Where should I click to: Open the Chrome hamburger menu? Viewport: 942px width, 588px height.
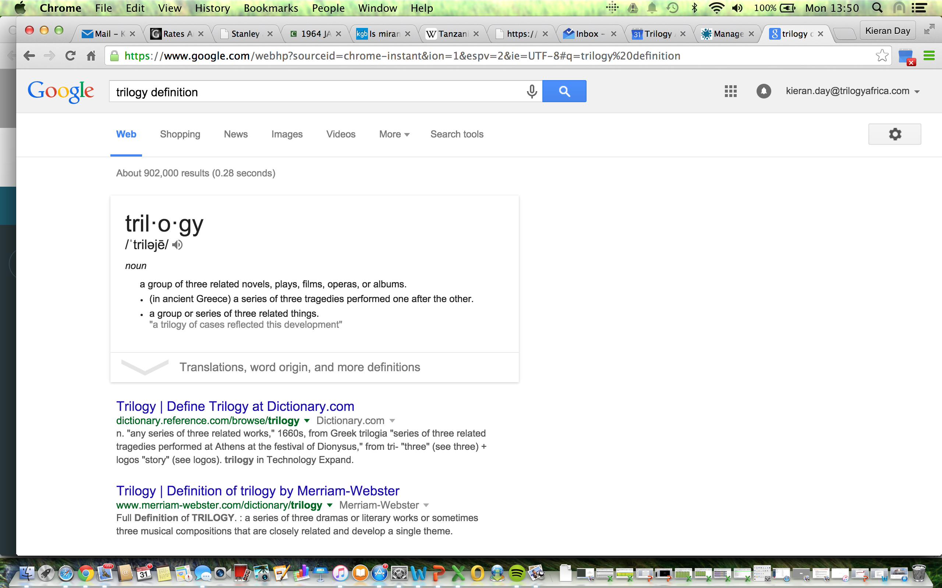[929, 56]
